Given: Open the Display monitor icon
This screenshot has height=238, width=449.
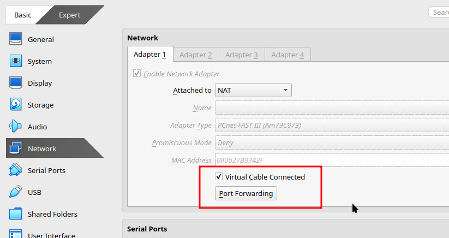Looking at the screenshot, I should [x=15, y=83].
